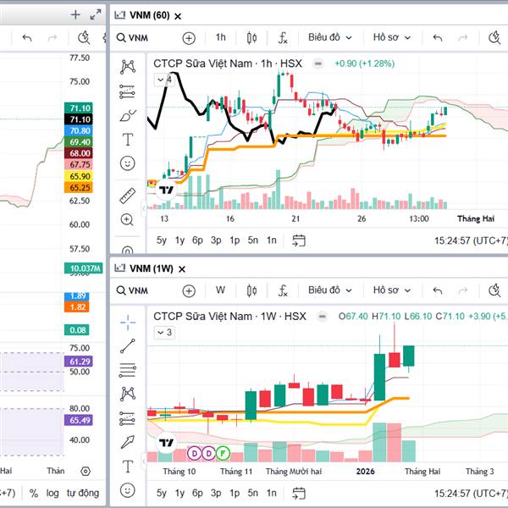Collapse the 3 indicators legend in 1W chart
The image size is (508, 508).
click(164, 333)
